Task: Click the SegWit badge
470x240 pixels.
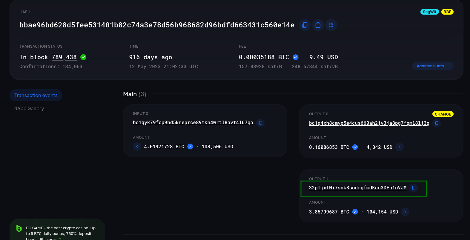Action: (x=429, y=12)
